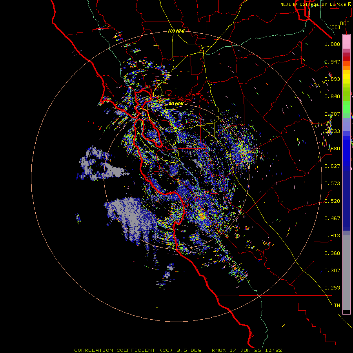353x353 pixels.
Task: Pick the gray segment of the color bar
Action: tap(346, 273)
